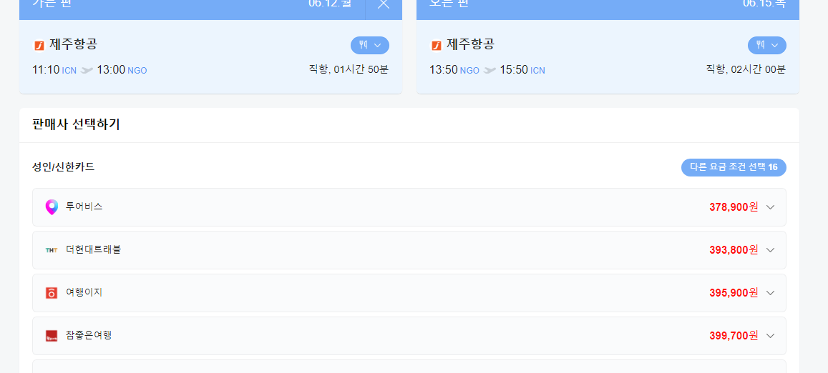The width and height of the screenshot is (828, 373).
Task: Click the 제주항공 logo on the return flight
Action: point(436,46)
